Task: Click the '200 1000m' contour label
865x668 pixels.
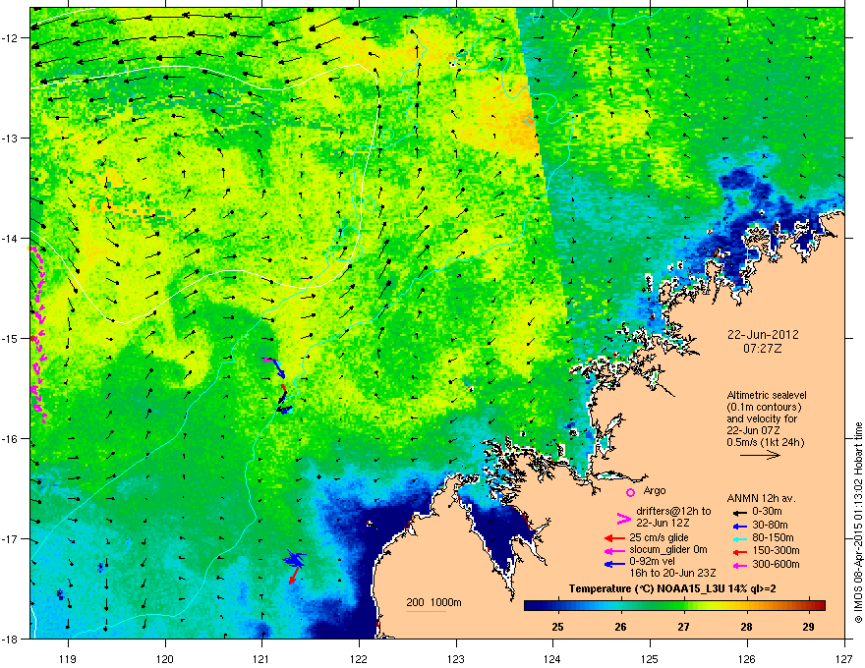Action: pos(433,602)
